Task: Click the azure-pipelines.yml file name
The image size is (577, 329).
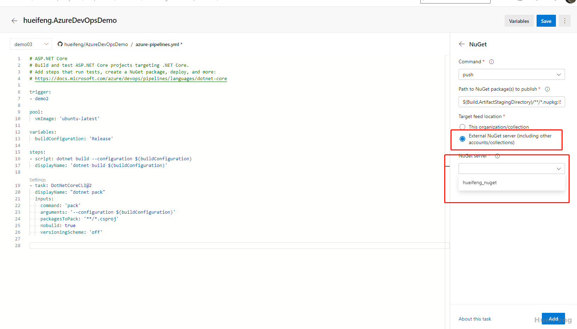Action: pyautogui.click(x=157, y=44)
